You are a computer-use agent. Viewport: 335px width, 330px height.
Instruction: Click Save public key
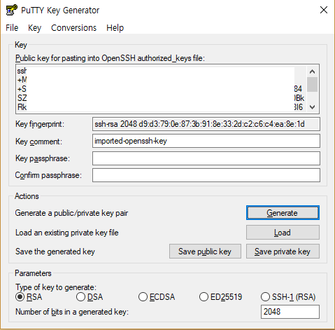[x=205, y=252]
